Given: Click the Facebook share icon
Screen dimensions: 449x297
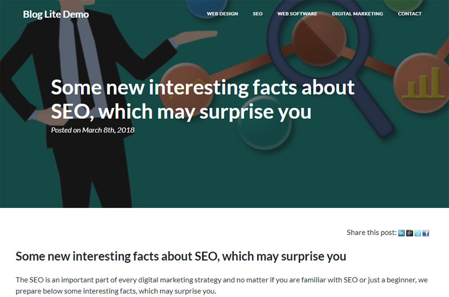Looking at the screenshot, I should (425, 233).
